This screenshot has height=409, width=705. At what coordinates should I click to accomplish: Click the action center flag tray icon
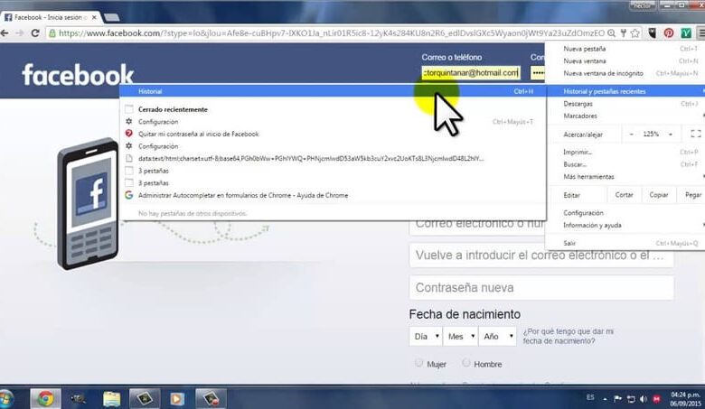pyautogui.click(x=618, y=399)
